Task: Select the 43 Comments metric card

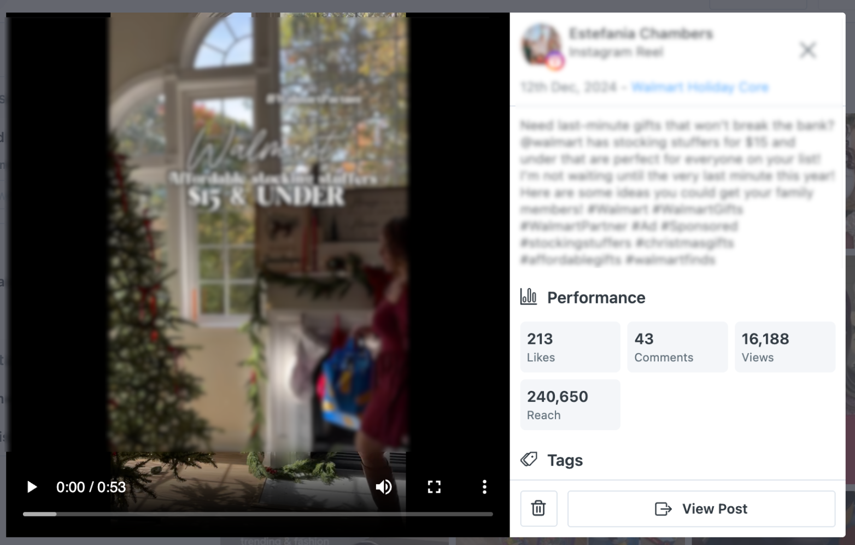Action: (x=677, y=347)
